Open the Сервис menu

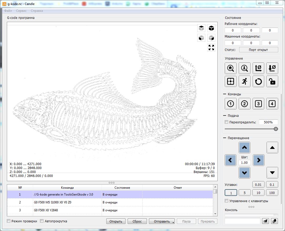(x=21, y=11)
